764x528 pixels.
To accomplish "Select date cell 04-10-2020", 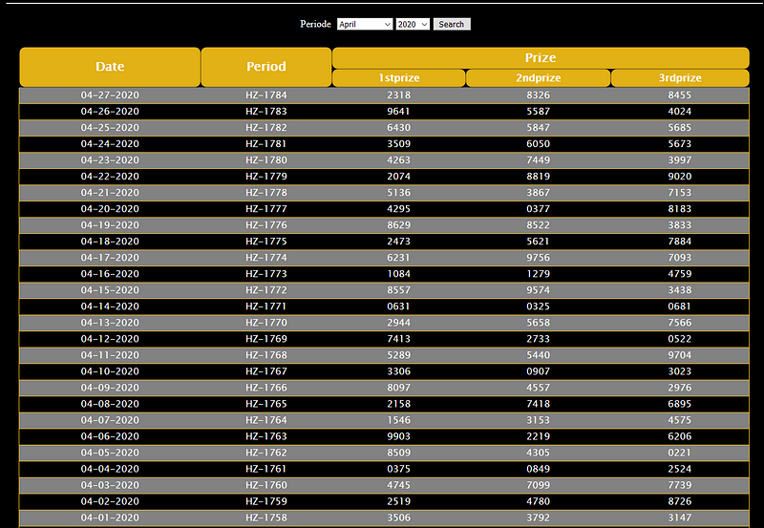I will pyautogui.click(x=110, y=371).
